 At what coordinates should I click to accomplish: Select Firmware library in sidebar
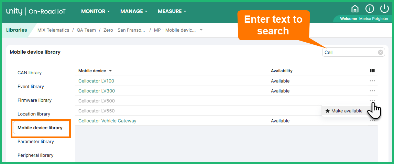point(34,100)
